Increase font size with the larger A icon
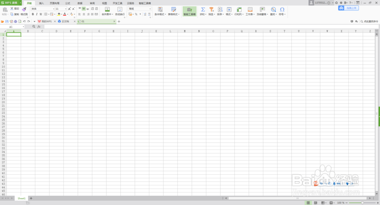380x205 pixels. (69, 9)
